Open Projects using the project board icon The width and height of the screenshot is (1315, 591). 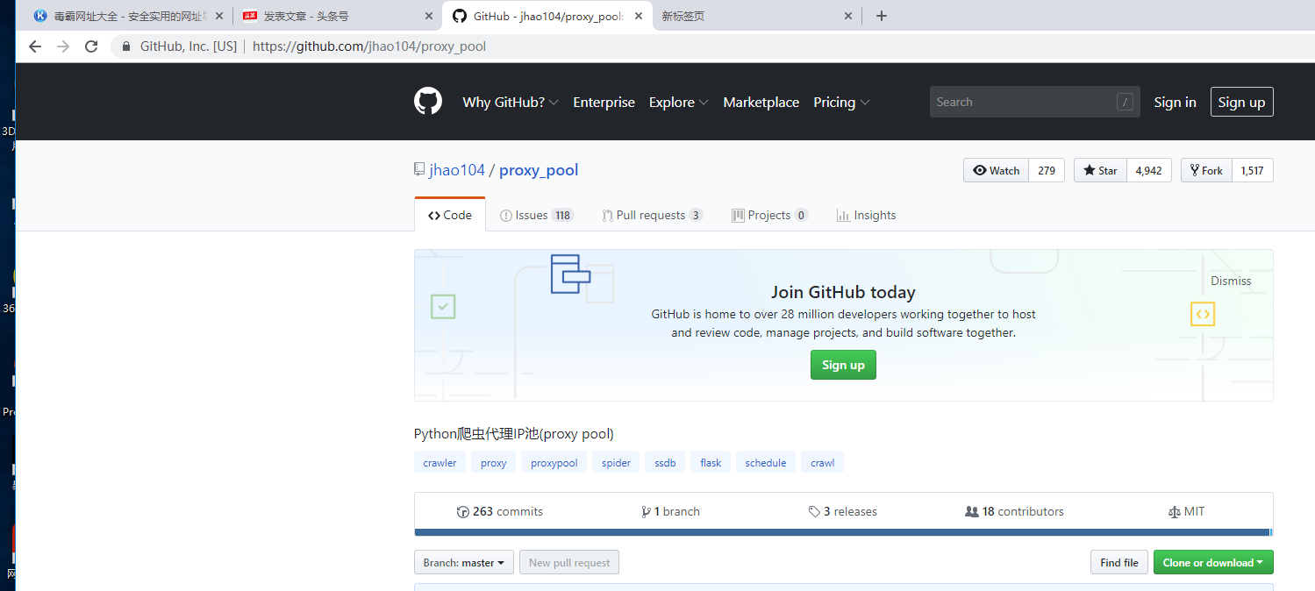pos(738,215)
